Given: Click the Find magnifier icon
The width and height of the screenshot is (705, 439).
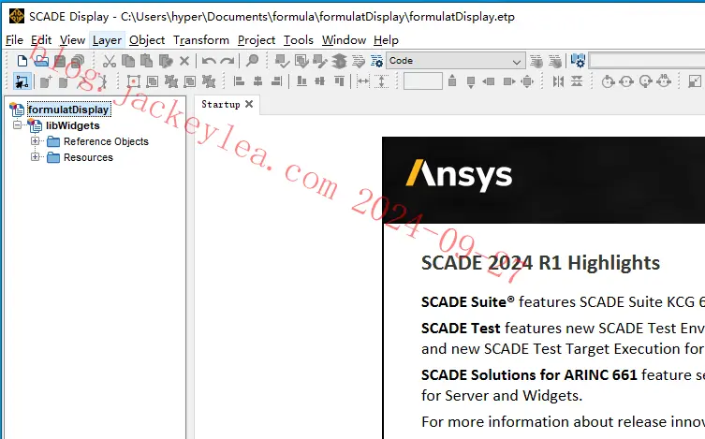Looking at the screenshot, I should [253, 60].
